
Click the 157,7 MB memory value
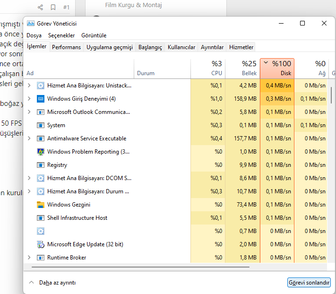click(245, 138)
